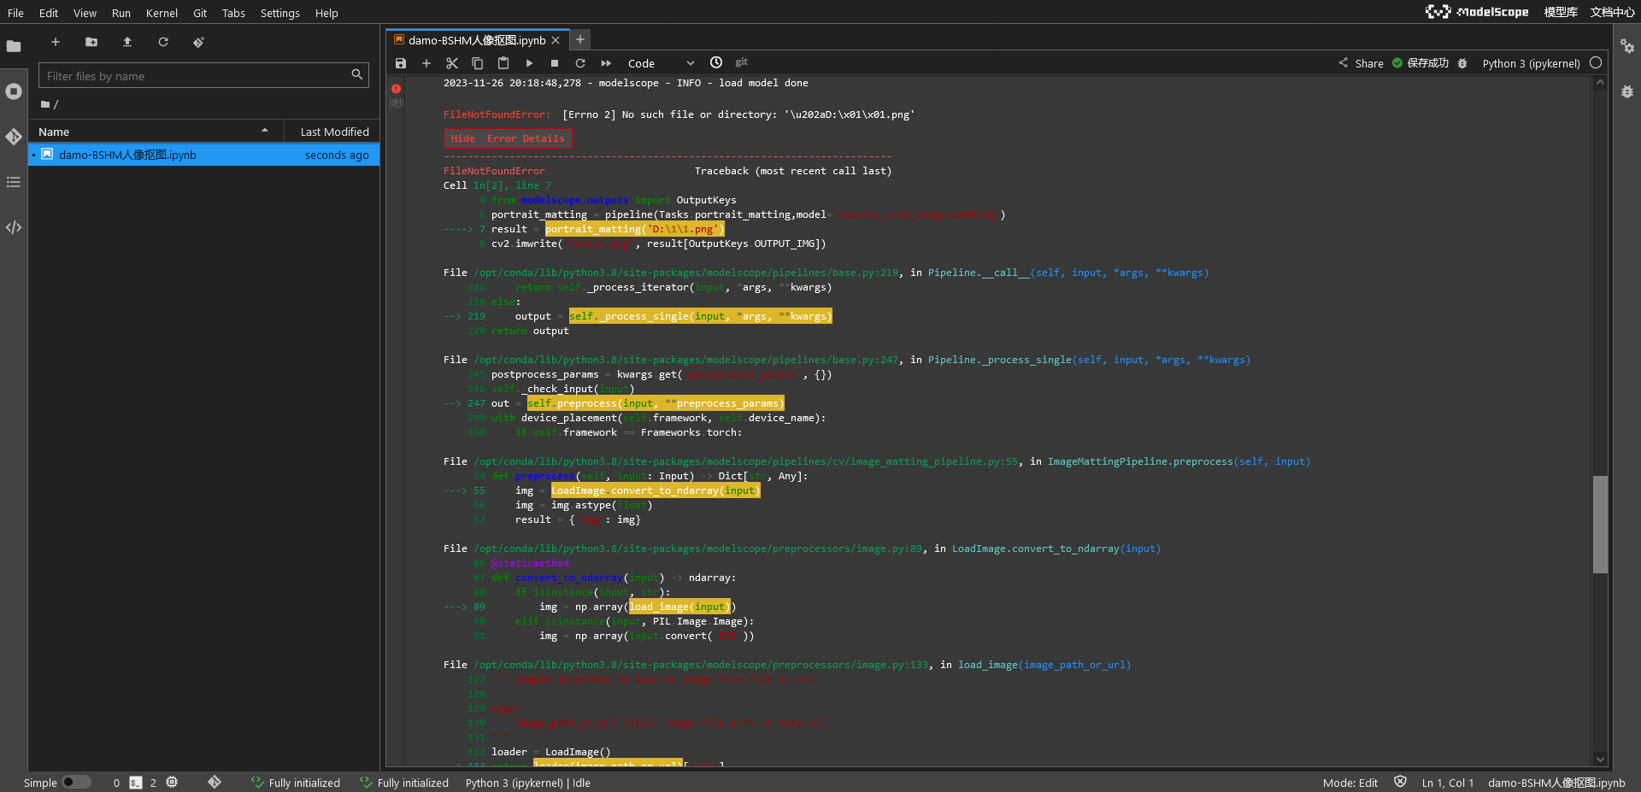Copy the selected cell
The width and height of the screenshot is (1641, 792).
click(x=478, y=63)
